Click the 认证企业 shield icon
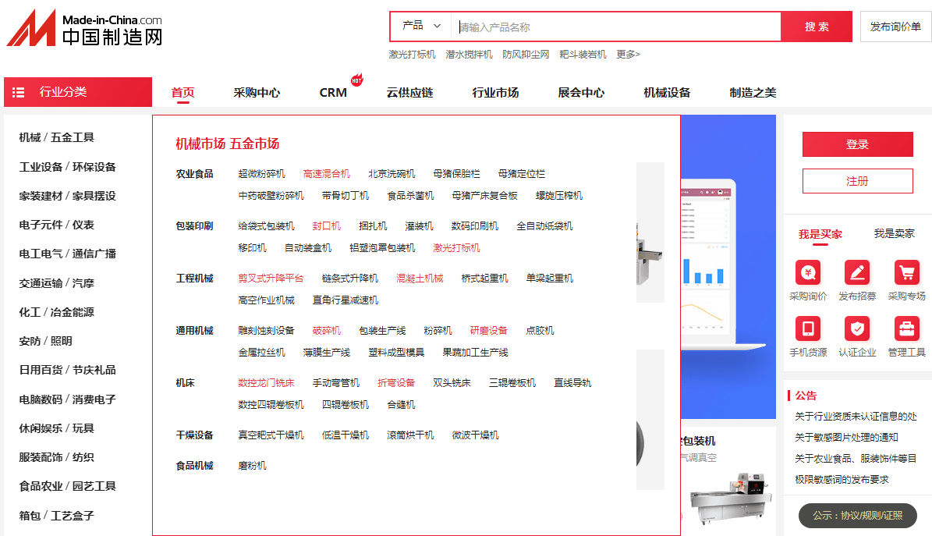This screenshot has width=932, height=536. 857,328
